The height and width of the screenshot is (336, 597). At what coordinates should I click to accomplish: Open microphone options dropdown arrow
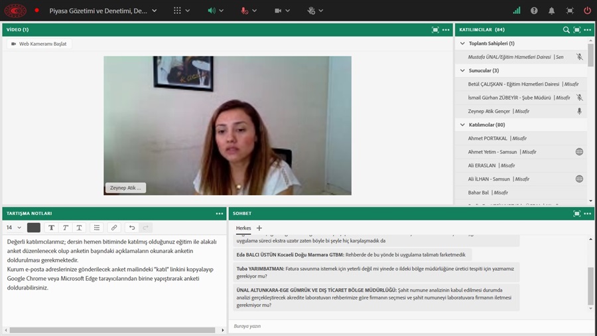(x=254, y=11)
